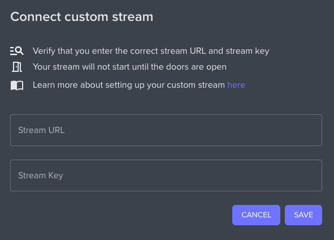The image size is (334, 240).
Task: Select the 'Verify that you enter' instruction text
Action: [151, 51]
